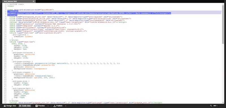Click the gwd-page-size selector line
226x108 pixels.
[x=21, y=81]
